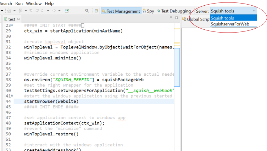The width and height of the screenshot is (267, 151).
Task: Open the Run menu
Action: 19,3
